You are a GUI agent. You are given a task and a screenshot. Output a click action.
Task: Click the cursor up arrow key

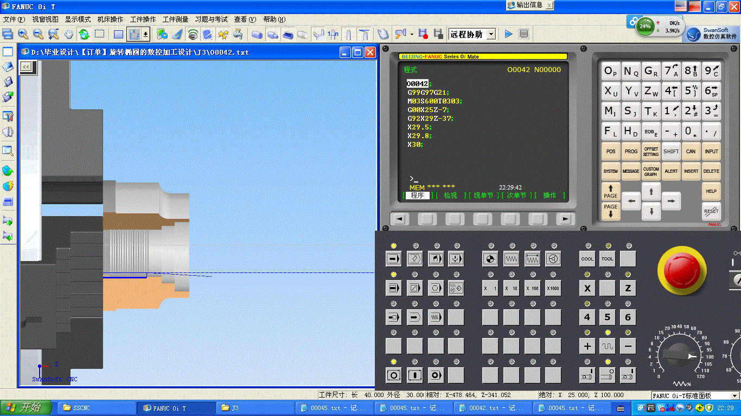(x=651, y=191)
